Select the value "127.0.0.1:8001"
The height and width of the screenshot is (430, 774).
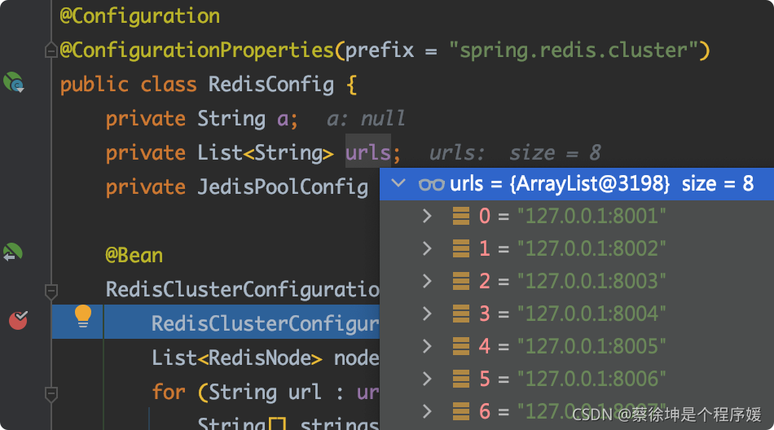click(591, 216)
